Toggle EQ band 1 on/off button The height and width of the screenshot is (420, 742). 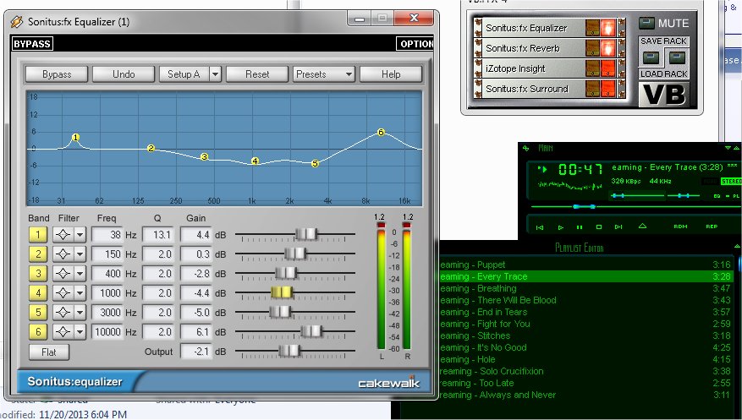(x=38, y=235)
